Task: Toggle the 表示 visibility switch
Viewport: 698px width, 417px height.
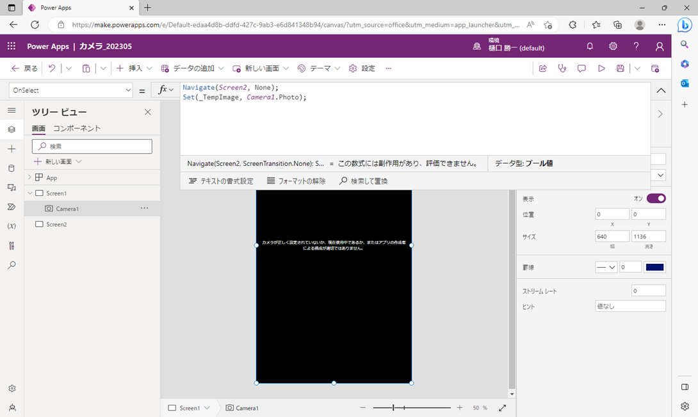Action: click(x=656, y=199)
